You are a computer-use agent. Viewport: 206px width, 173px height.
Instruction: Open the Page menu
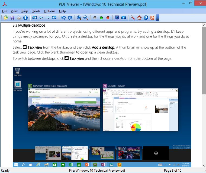[x=25, y=11]
